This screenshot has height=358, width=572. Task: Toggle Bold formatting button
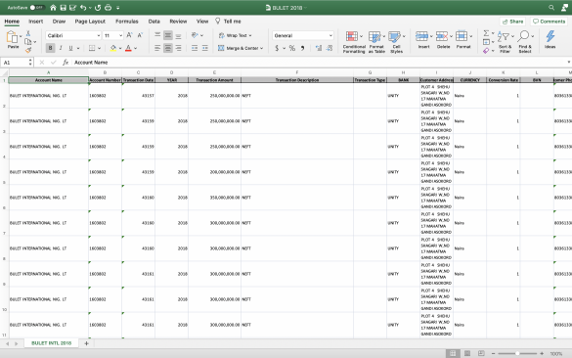tap(50, 48)
